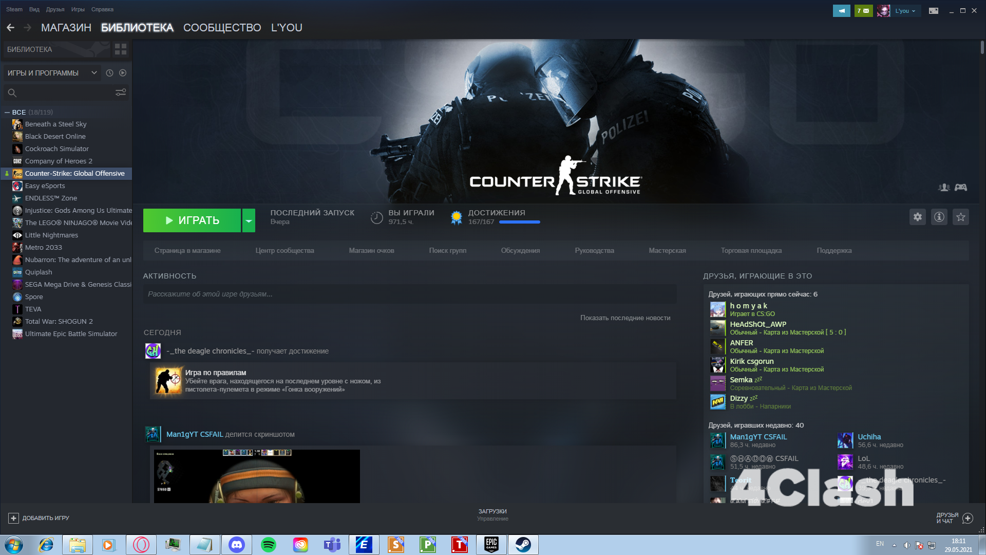This screenshot has height=555, width=986.
Task: Switch to Big Picture mode icon
Action: tap(934, 11)
